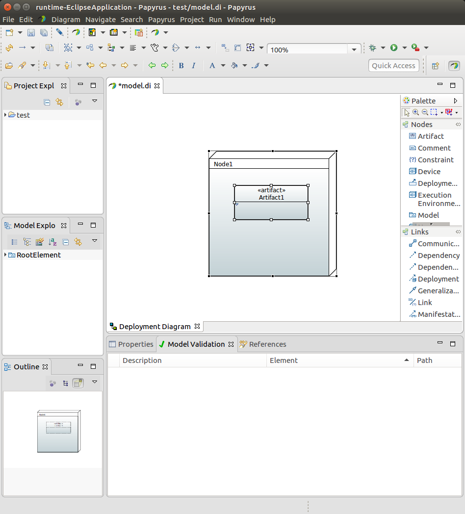465x514 pixels.
Task: Select the Generalization link tool
Action: (x=434, y=291)
